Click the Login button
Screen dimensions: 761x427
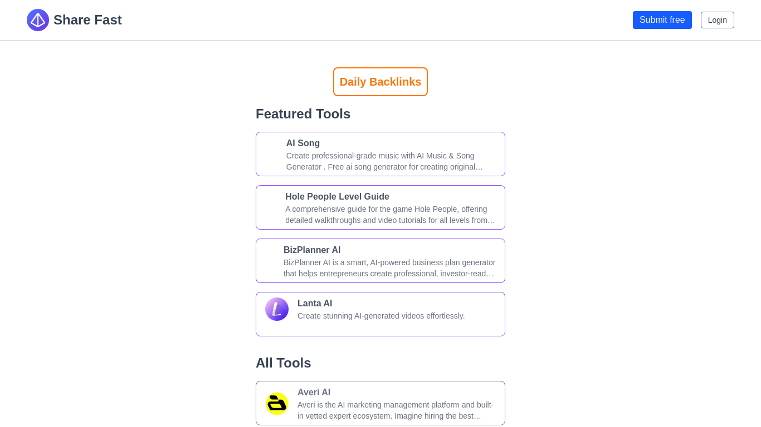pos(718,20)
